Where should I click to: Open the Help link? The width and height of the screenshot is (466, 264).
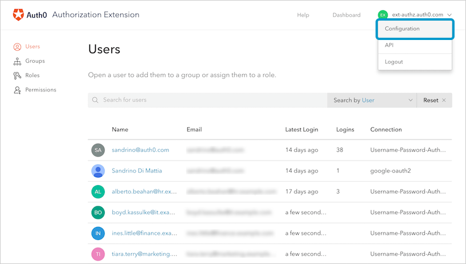[303, 15]
